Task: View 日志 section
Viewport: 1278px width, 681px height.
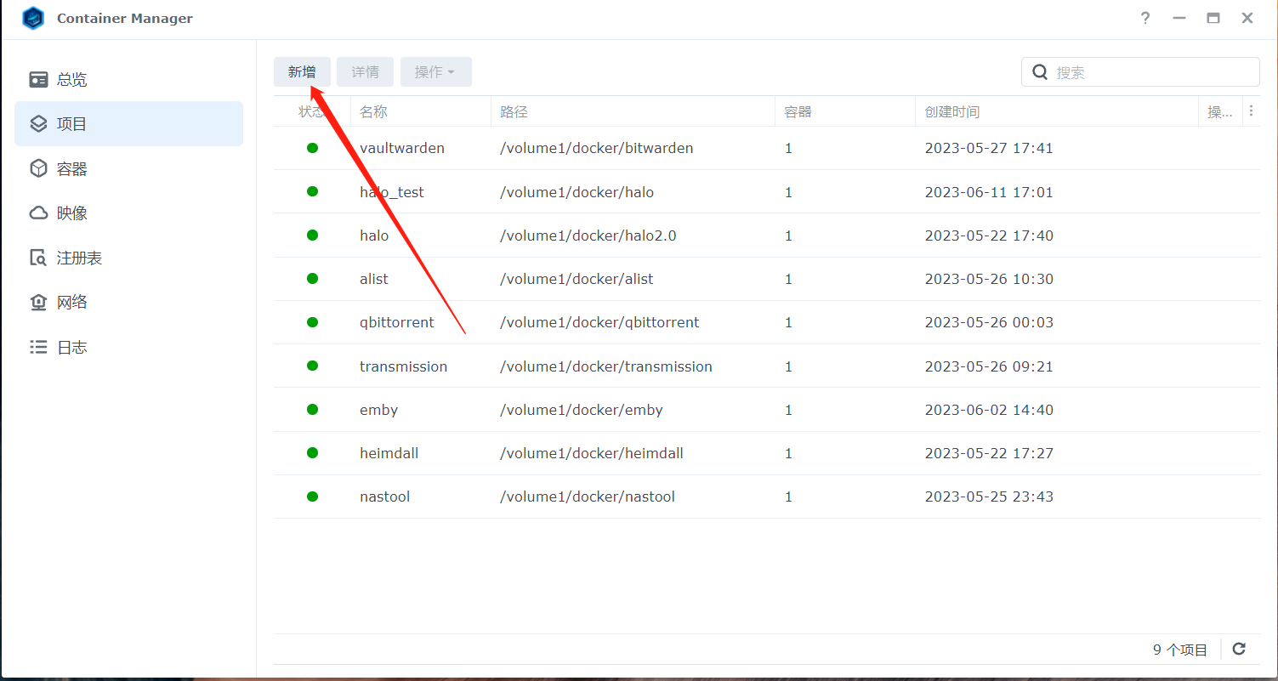Action: tap(128, 347)
